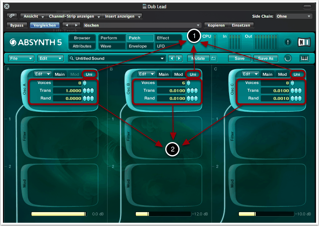The image size is (319, 226).
Task: Go to the previous sound arrow
Action: 172,59
